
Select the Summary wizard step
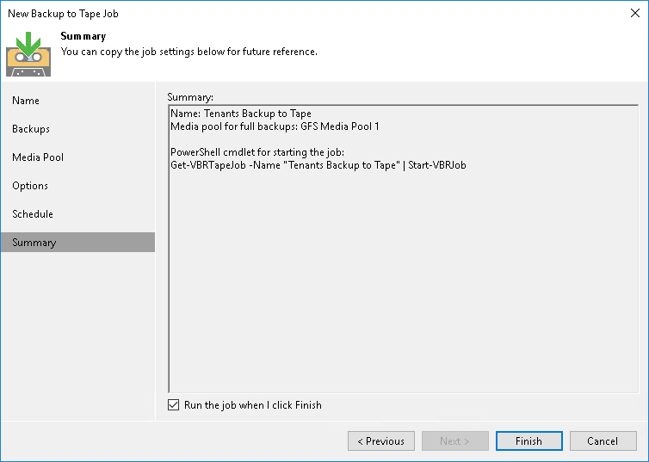click(77, 243)
